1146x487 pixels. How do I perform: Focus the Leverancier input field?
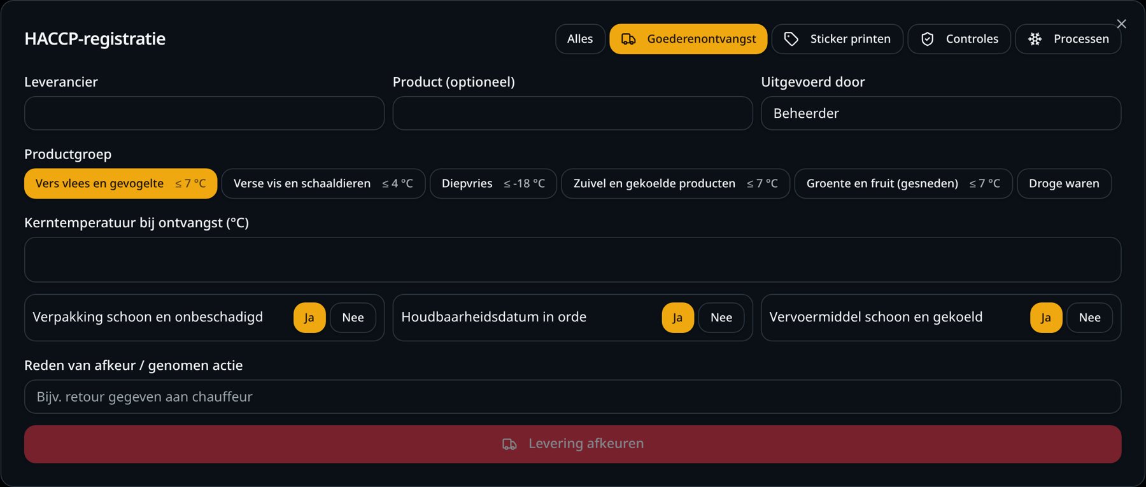coord(204,113)
